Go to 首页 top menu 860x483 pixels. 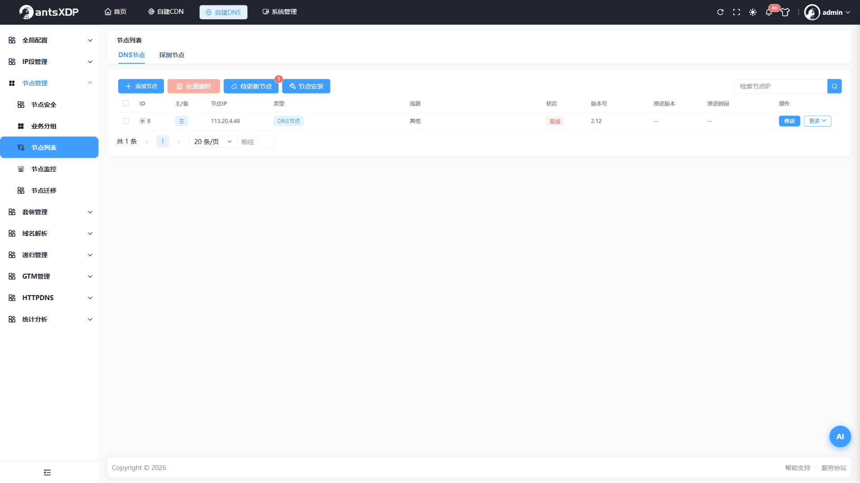116,12
